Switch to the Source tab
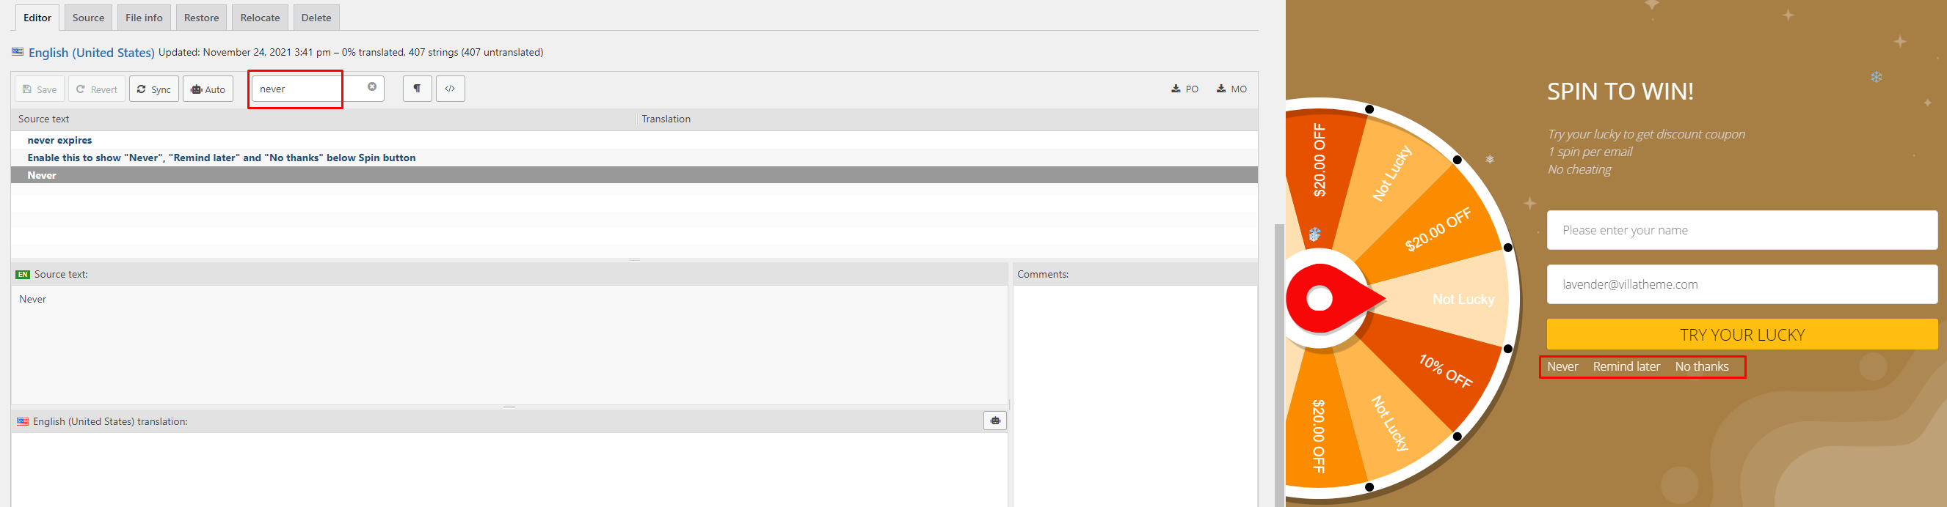 pyautogui.click(x=88, y=18)
